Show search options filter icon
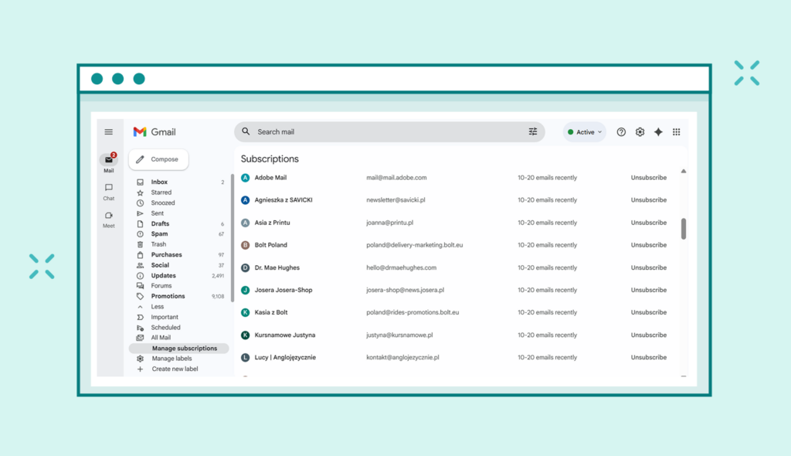Viewport: 791px width, 456px height. 533,131
